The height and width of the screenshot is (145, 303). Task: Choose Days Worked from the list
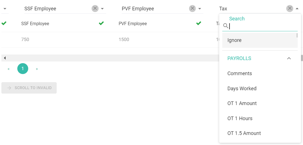pos(260,89)
